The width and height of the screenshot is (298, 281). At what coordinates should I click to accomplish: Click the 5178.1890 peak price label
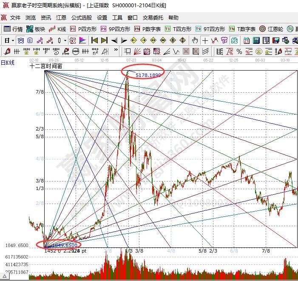click(x=148, y=75)
